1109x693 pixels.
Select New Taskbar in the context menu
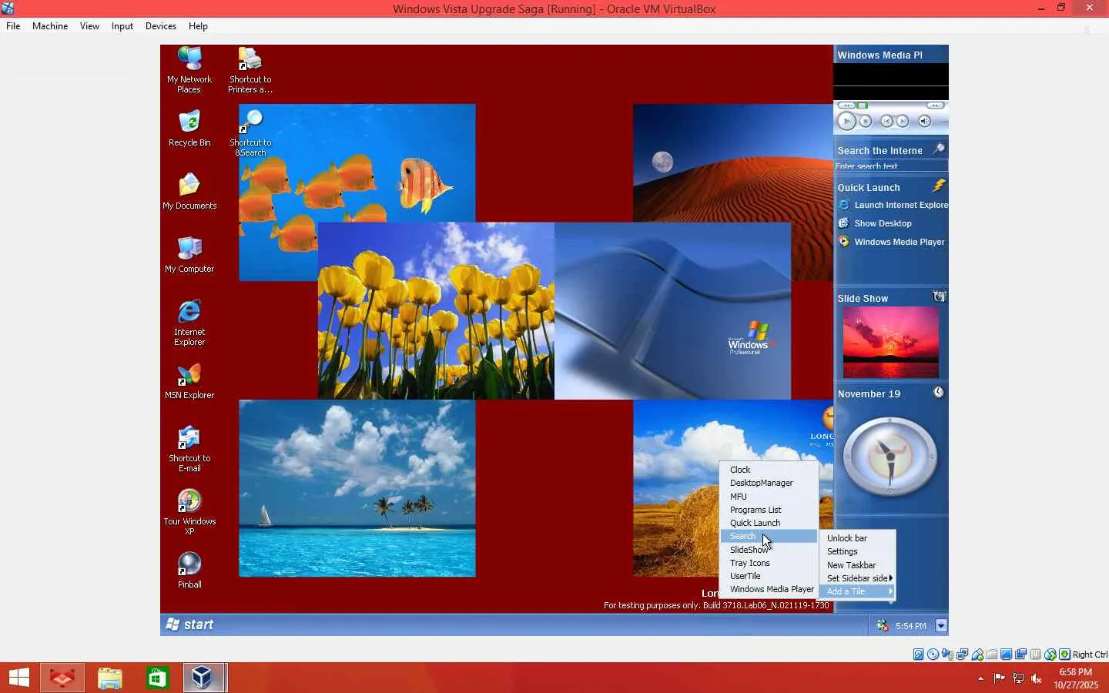[x=858, y=565]
